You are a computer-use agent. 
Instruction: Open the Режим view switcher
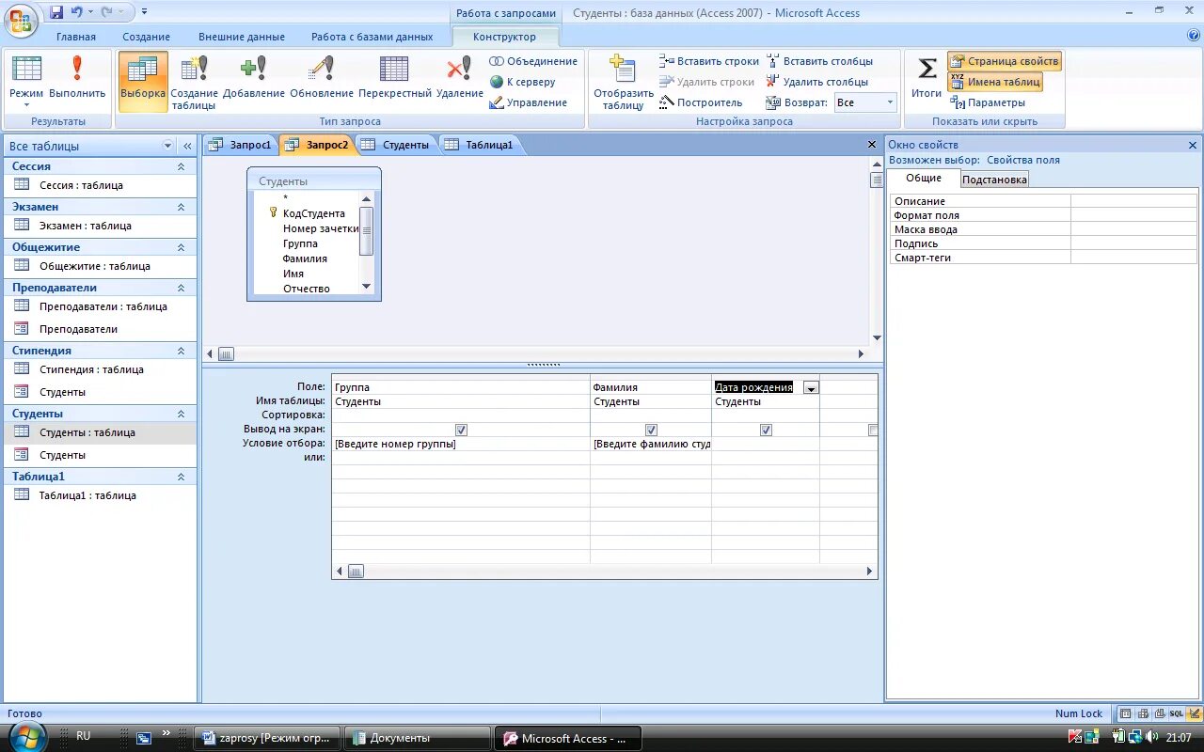(26, 82)
